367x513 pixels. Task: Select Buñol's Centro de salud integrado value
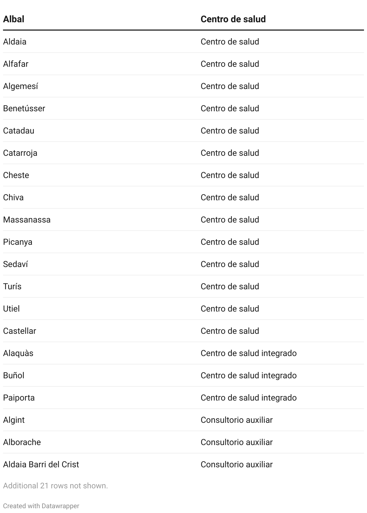tap(248, 375)
